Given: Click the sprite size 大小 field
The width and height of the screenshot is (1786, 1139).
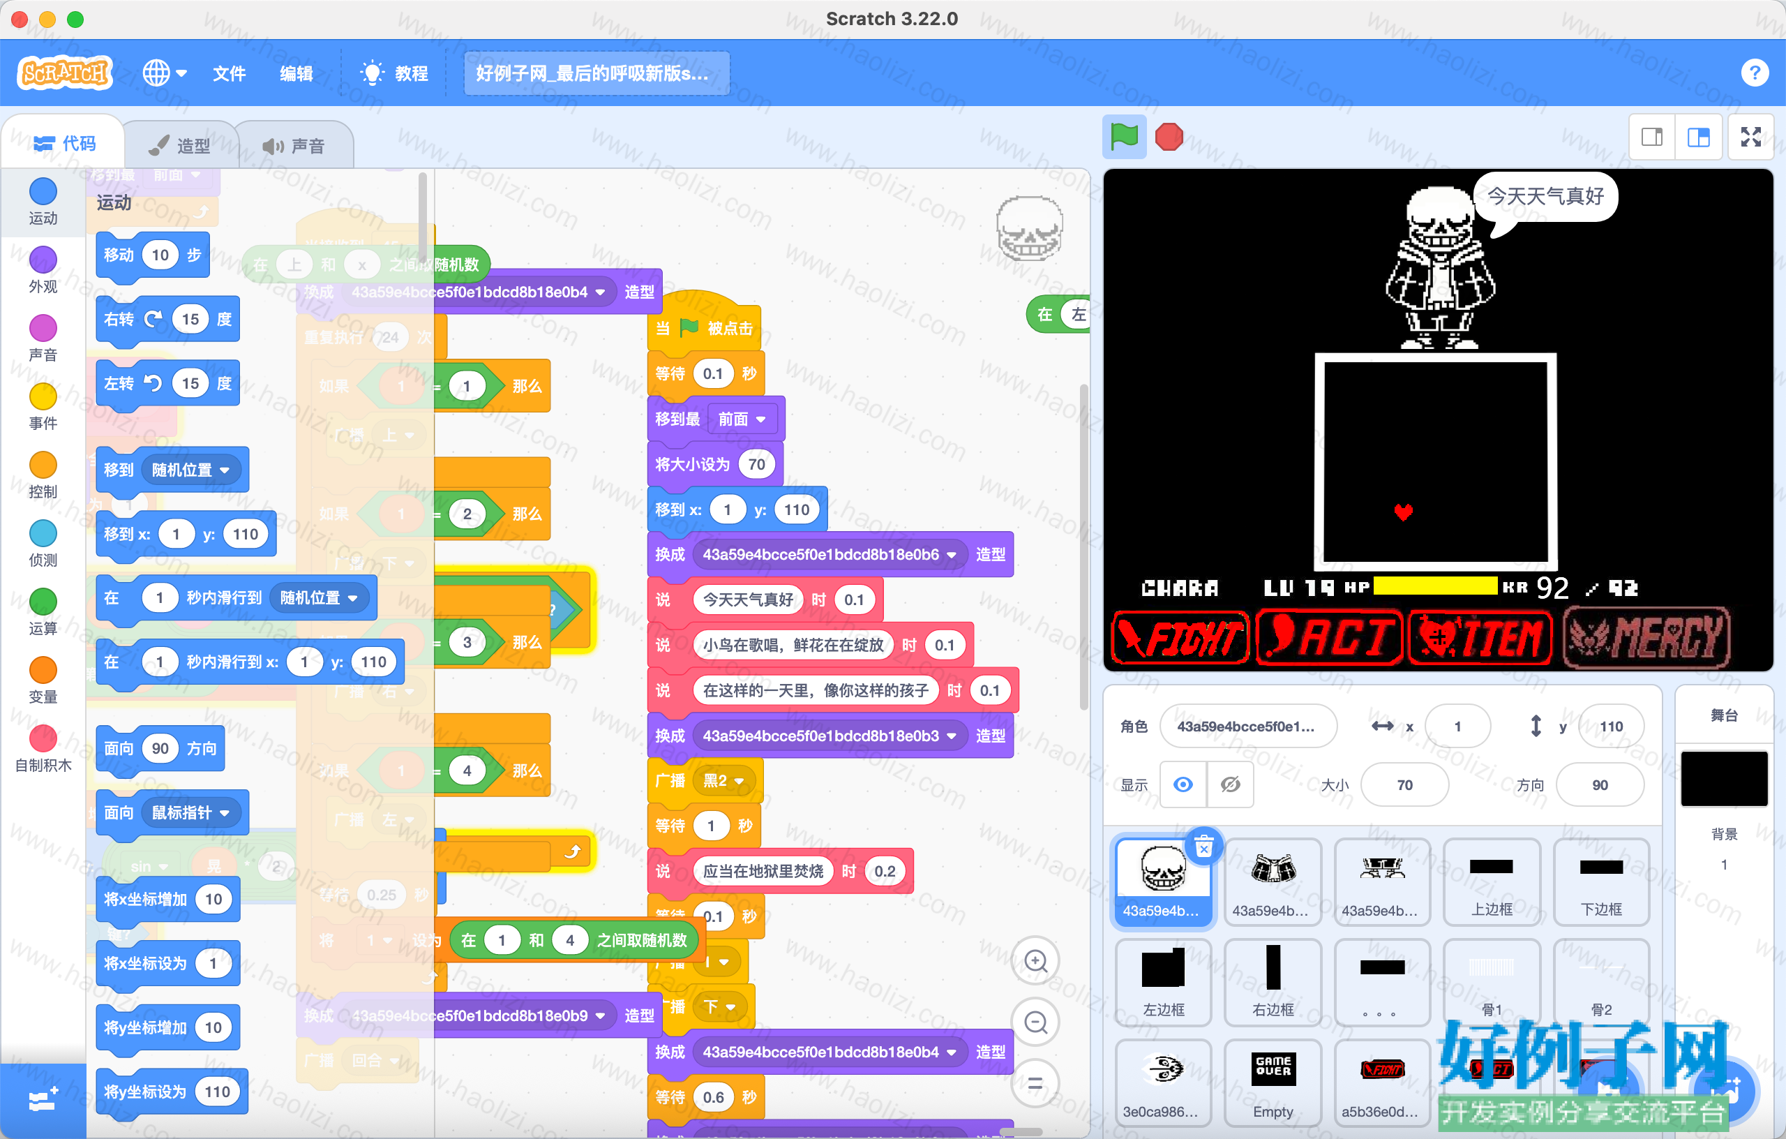Looking at the screenshot, I should point(1404,784).
